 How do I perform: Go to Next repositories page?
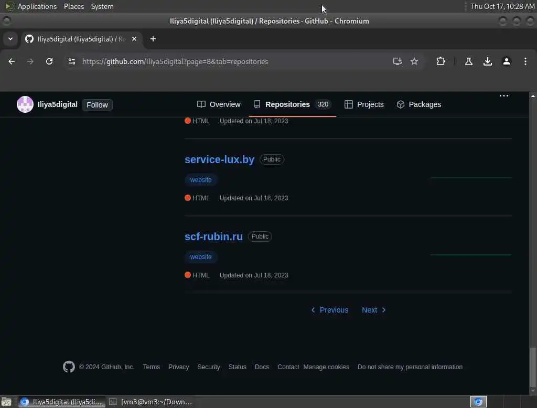(x=373, y=310)
